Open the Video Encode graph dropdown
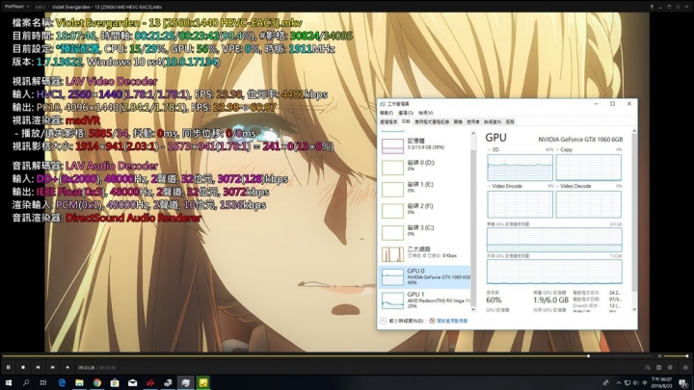The height and width of the screenshot is (390, 694). 504,186
